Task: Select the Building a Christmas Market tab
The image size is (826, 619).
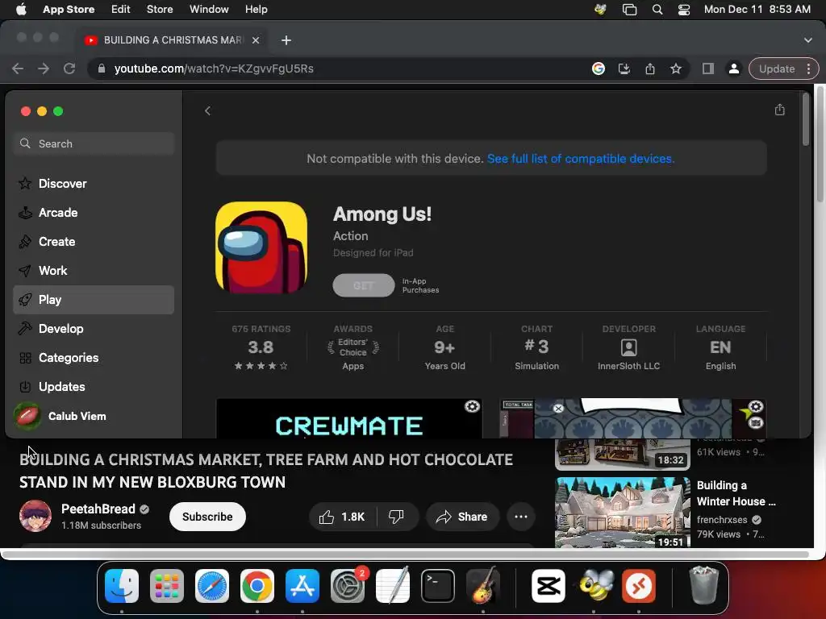Action: (172, 40)
